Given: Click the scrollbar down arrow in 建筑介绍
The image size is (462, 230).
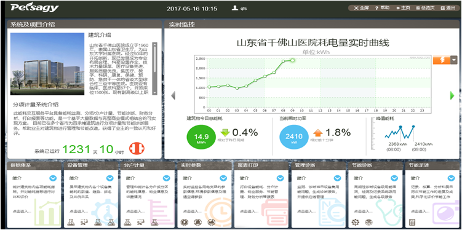Looking at the screenshot, I should click(154, 92).
